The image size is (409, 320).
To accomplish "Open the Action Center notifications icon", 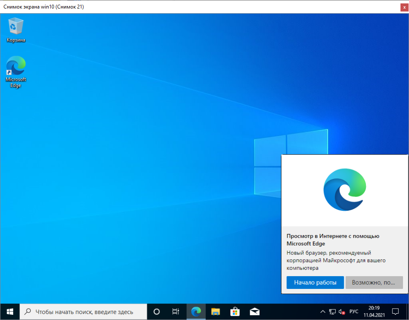I will pyautogui.click(x=395, y=311).
